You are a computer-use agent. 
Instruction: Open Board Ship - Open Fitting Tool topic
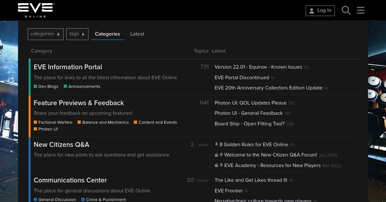tap(250, 124)
